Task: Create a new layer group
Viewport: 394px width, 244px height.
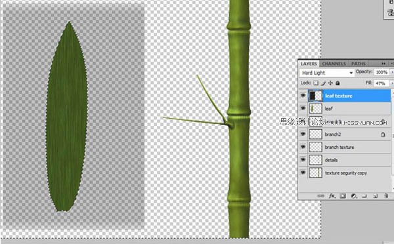Action: point(364,196)
